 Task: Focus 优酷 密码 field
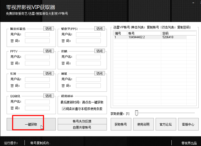[88, 63]
